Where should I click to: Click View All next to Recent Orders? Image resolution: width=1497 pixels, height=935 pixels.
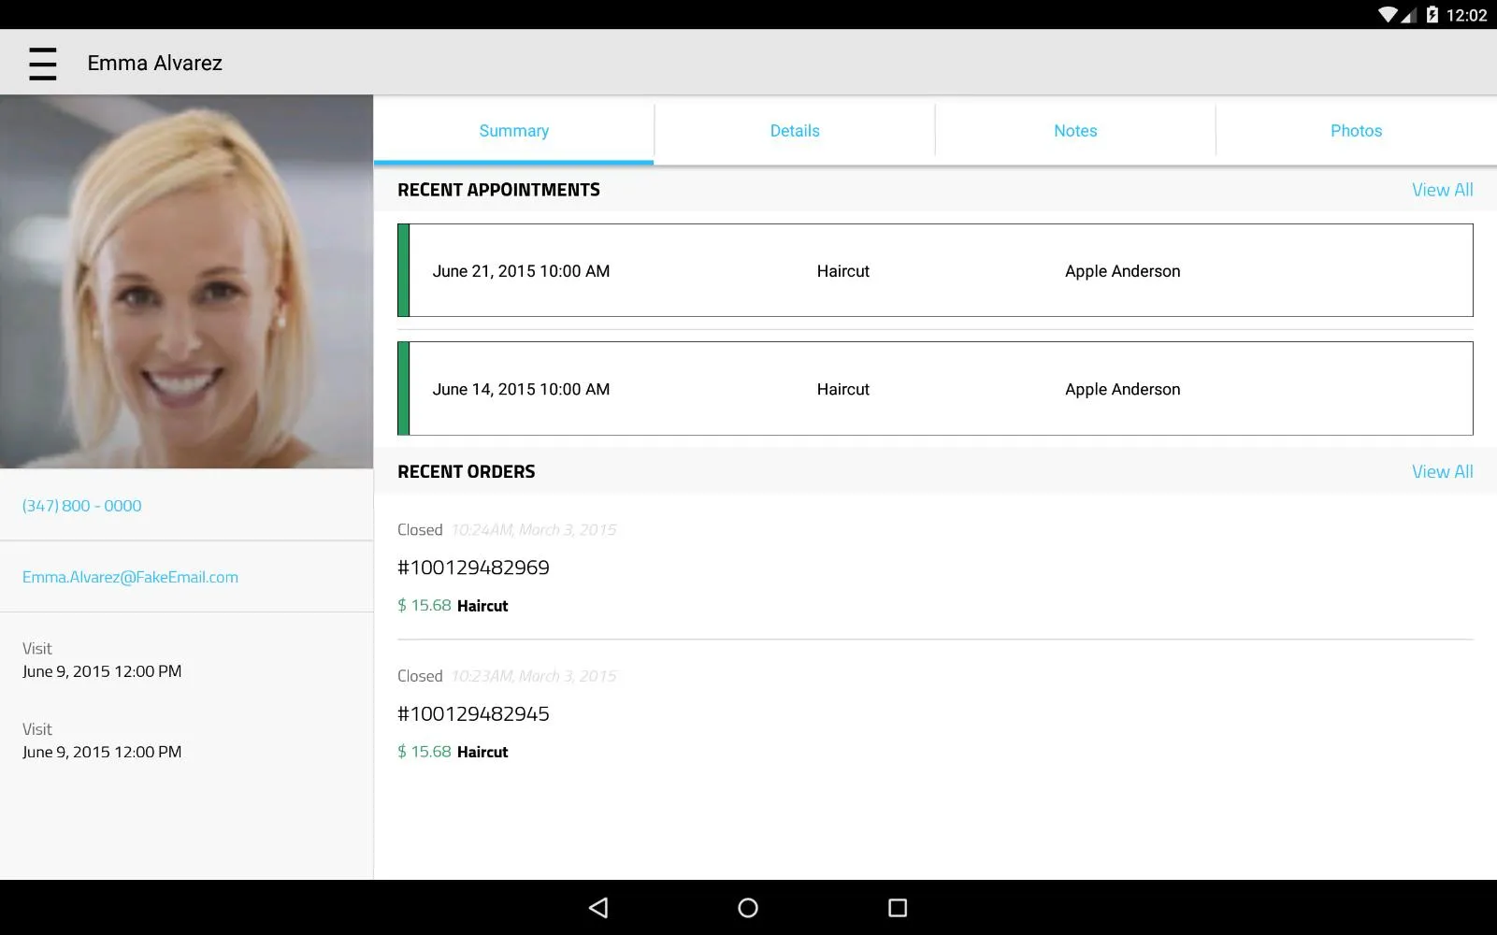(1442, 471)
